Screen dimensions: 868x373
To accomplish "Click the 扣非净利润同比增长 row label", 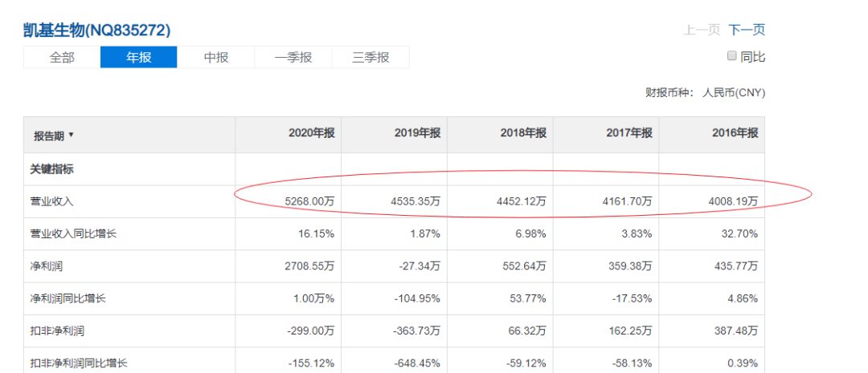I will click(79, 363).
